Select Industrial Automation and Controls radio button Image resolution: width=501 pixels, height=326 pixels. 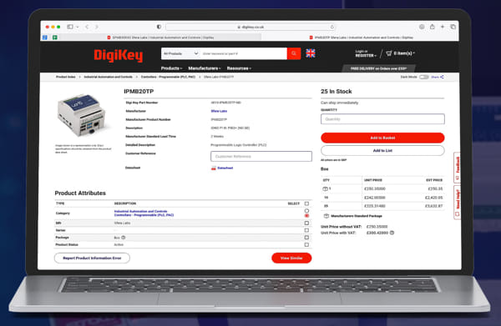click(x=306, y=211)
